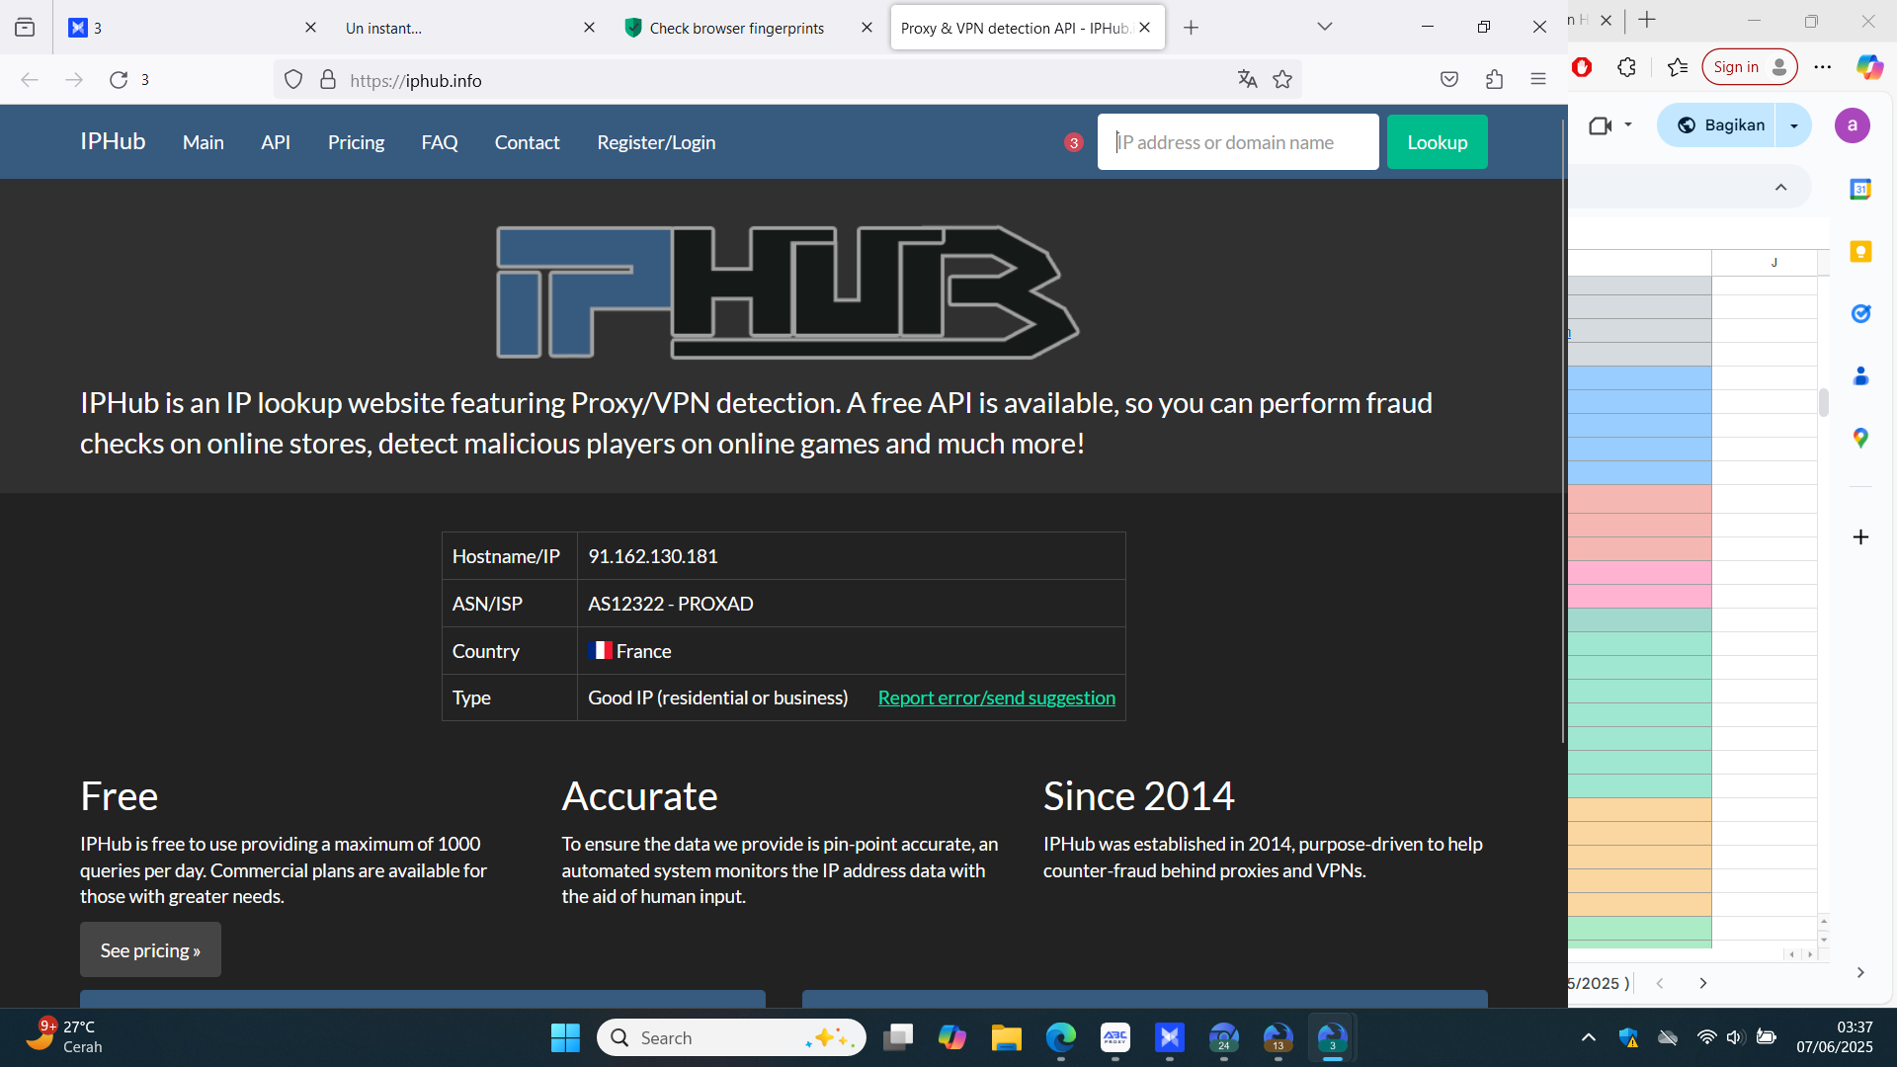Screen dimensions: 1897x1067
Task: Open Firefox tab manager icon at top-left
Action: pyautogui.click(x=25, y=28)
